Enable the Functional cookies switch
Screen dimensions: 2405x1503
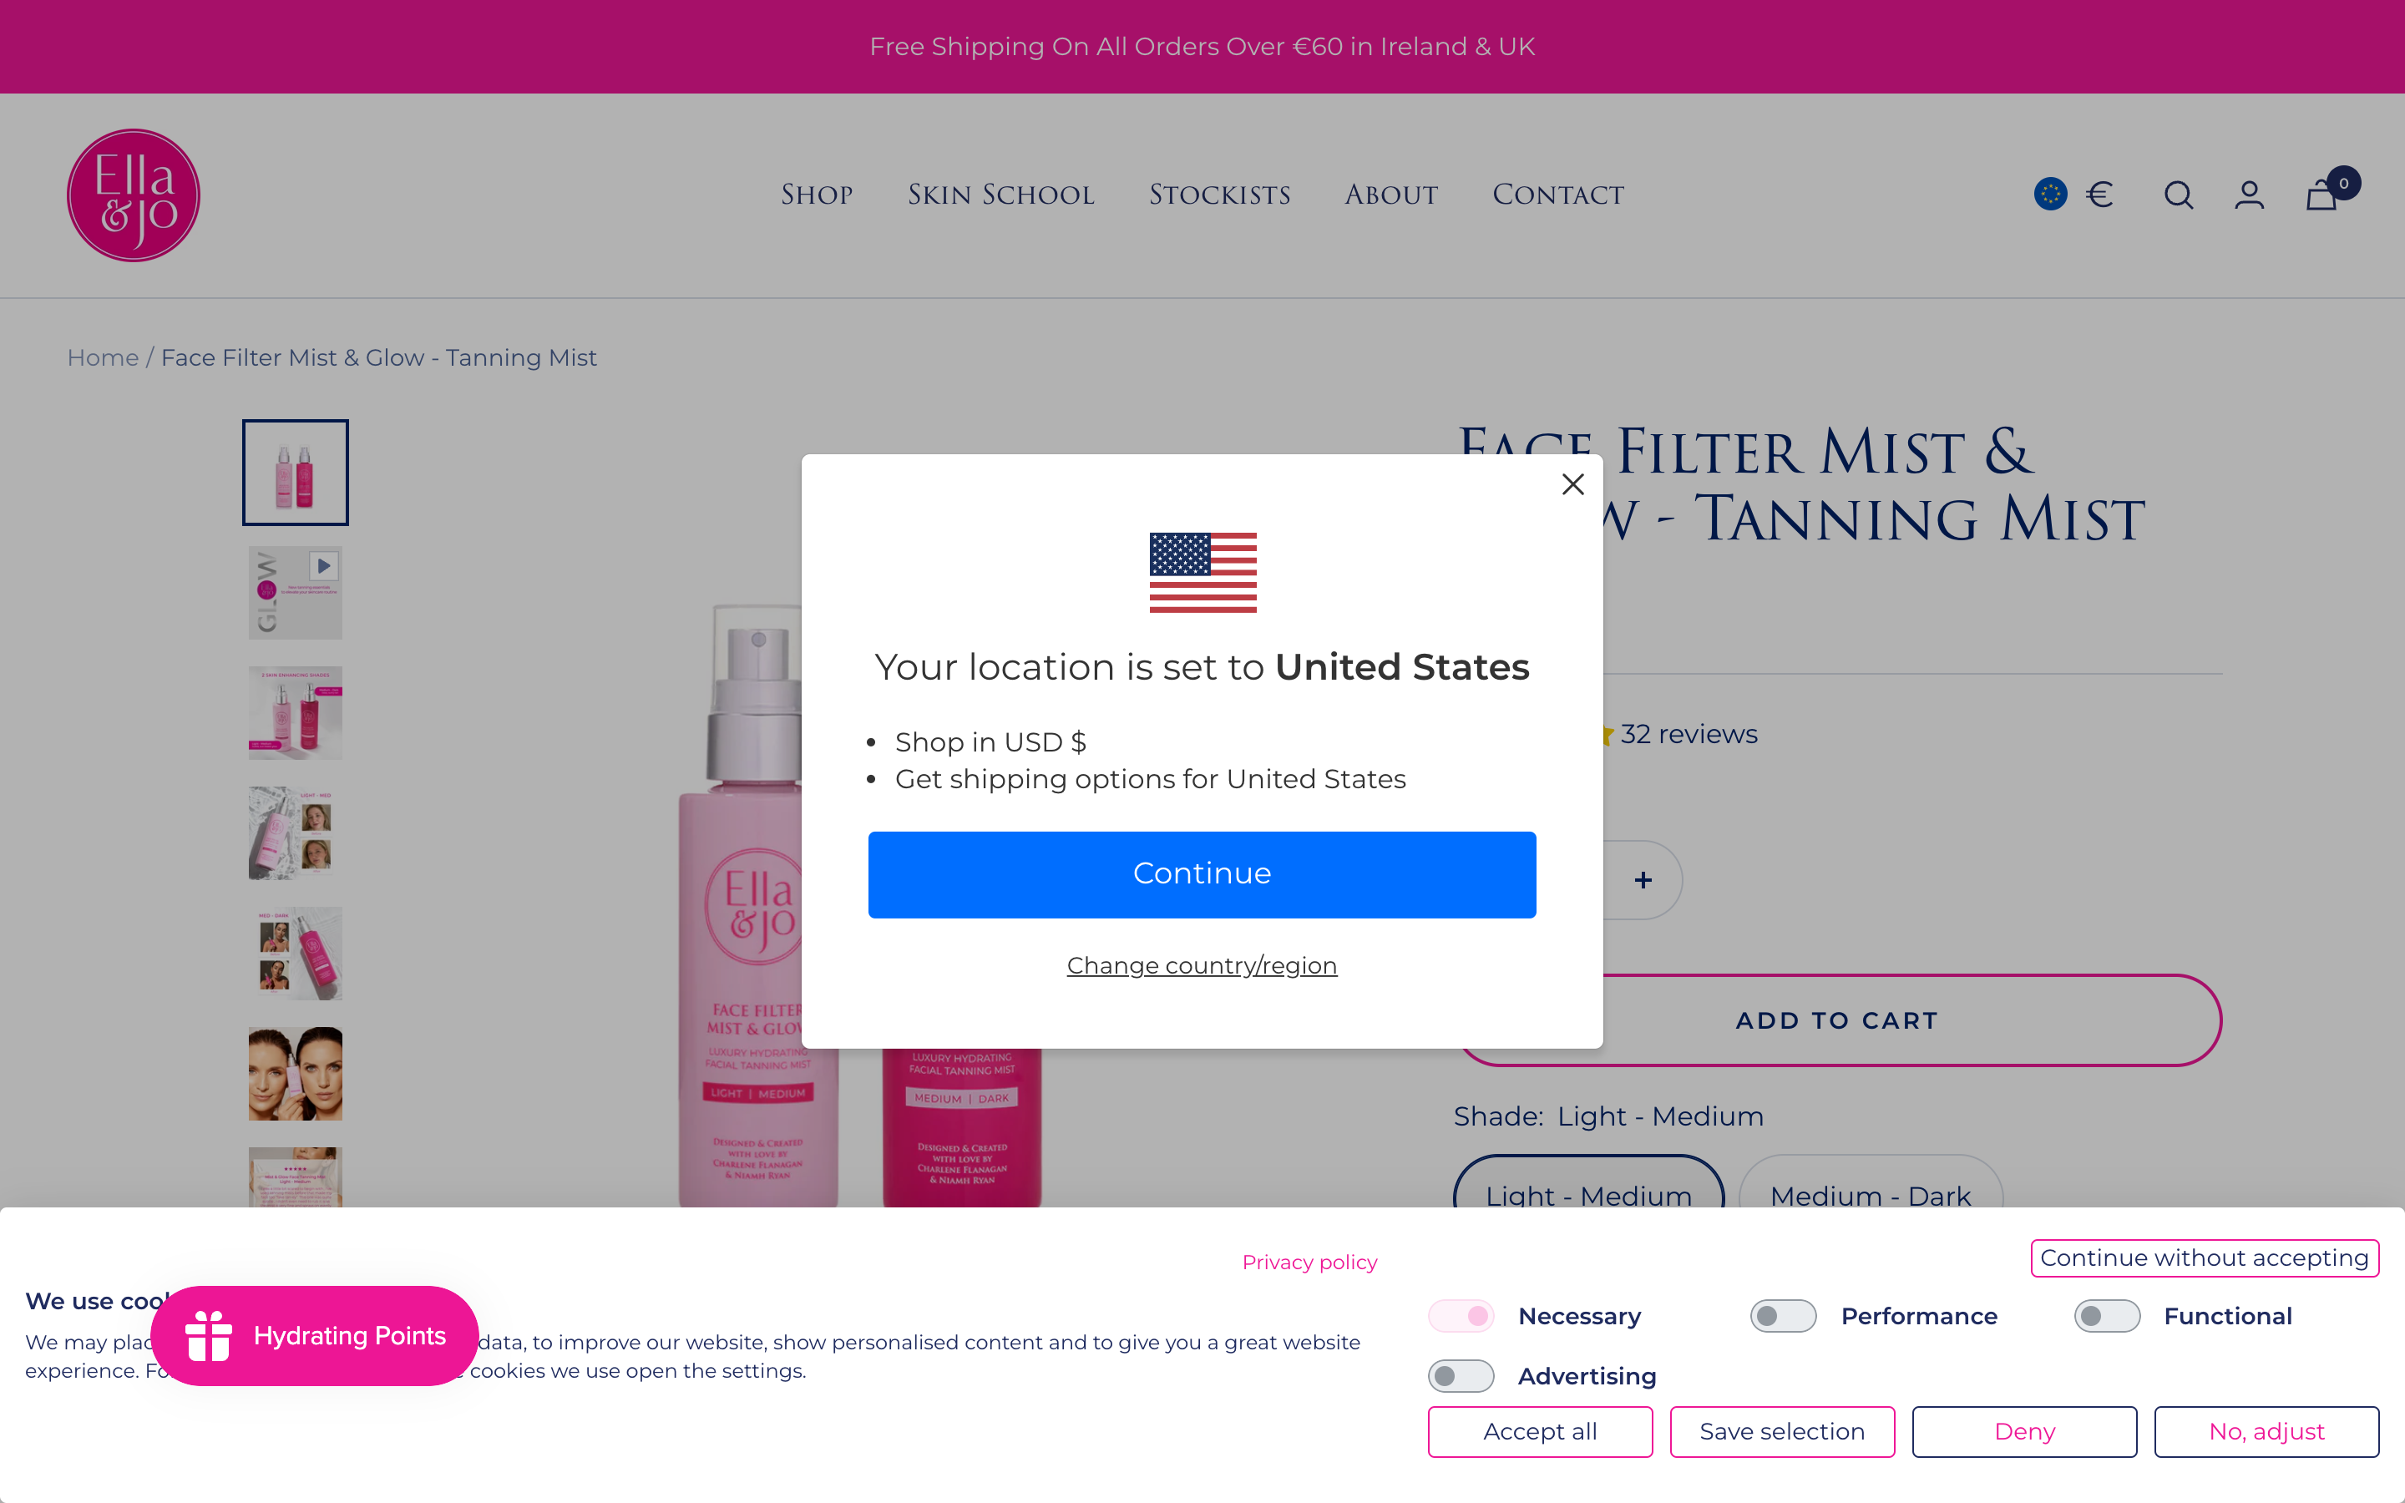[x=2107, y=1316]
